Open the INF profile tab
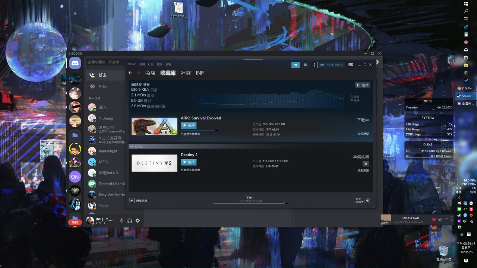Image resolution: width=477 pixels, height=268 pixels. (x=200, y=73)
